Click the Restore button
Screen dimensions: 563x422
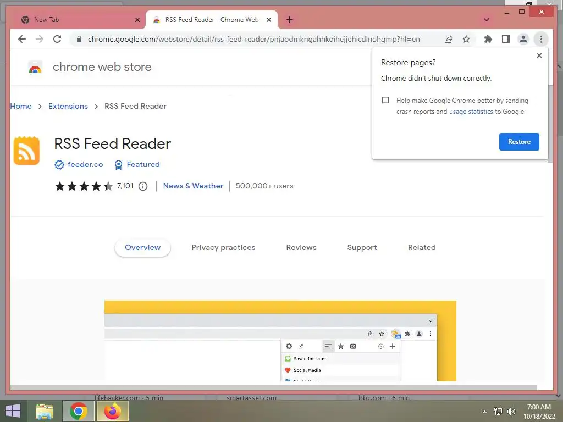[519, 142]
